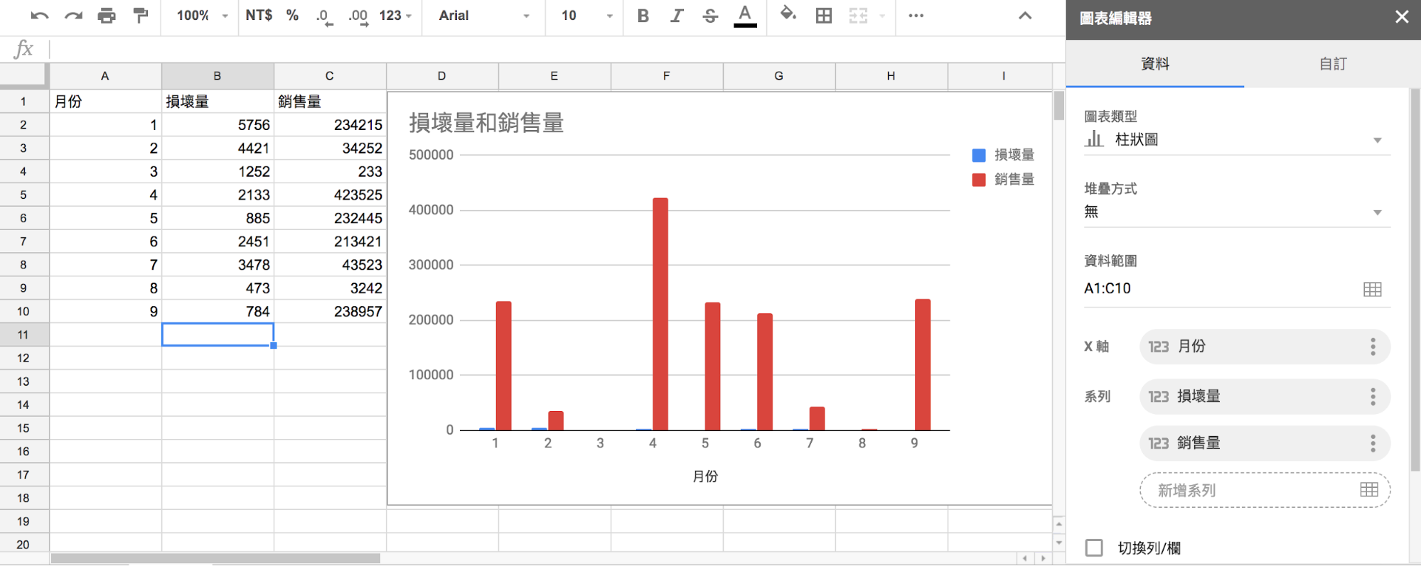Screen dimensions: 1421x566
Task: Select cell containing 5756
Action: tap(218, 125)
